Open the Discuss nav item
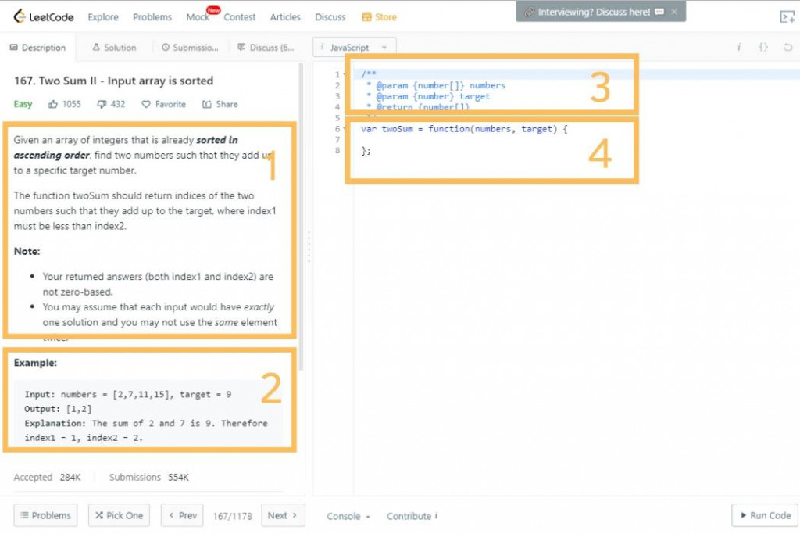Viewport: 800px width, 534px height. point(330,17)
